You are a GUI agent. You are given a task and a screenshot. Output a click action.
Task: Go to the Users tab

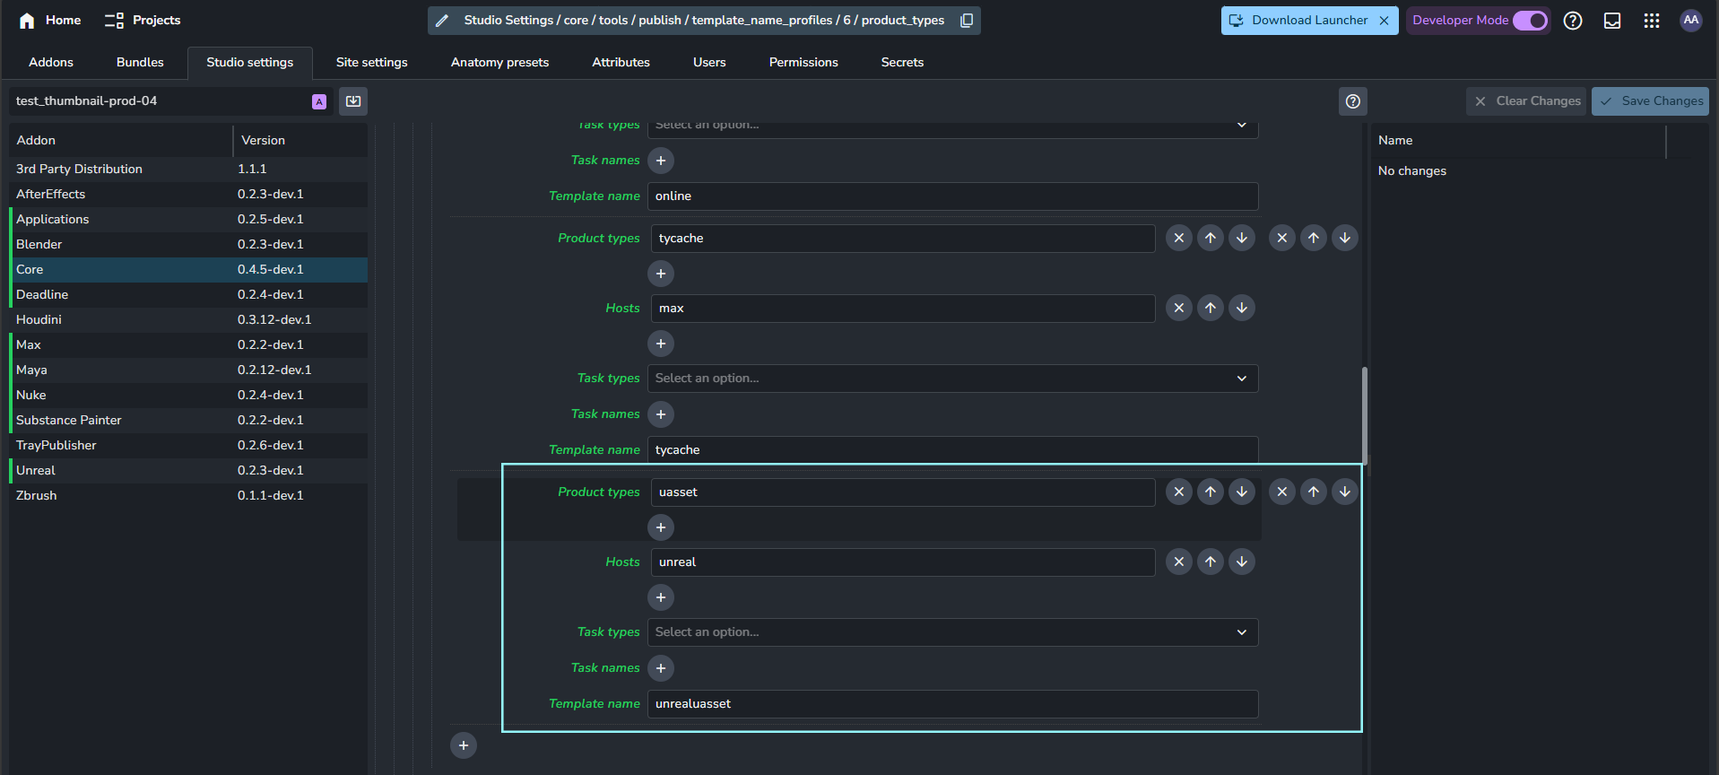[709, 63]
